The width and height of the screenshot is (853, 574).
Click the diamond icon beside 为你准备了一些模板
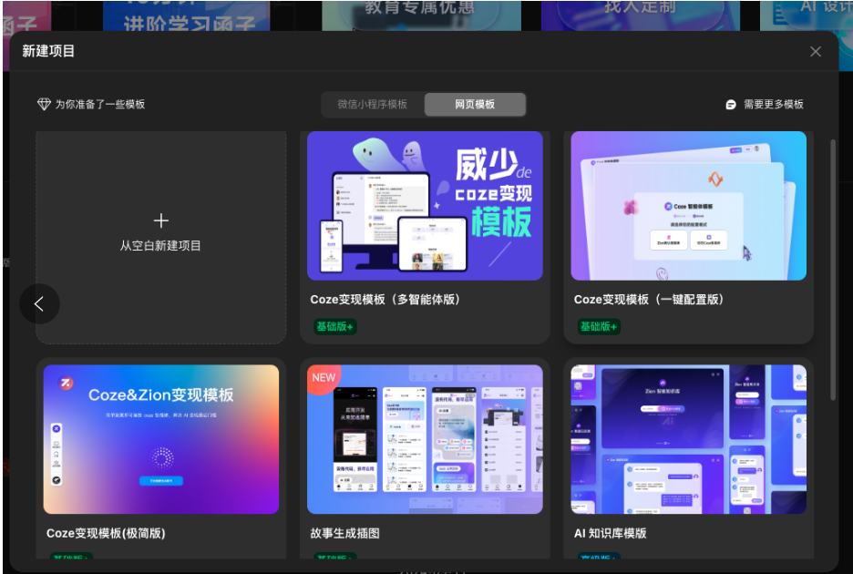point(44,104)
